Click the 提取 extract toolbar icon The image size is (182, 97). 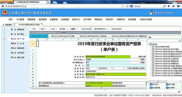pyautogui.click(x=40, y=29)
